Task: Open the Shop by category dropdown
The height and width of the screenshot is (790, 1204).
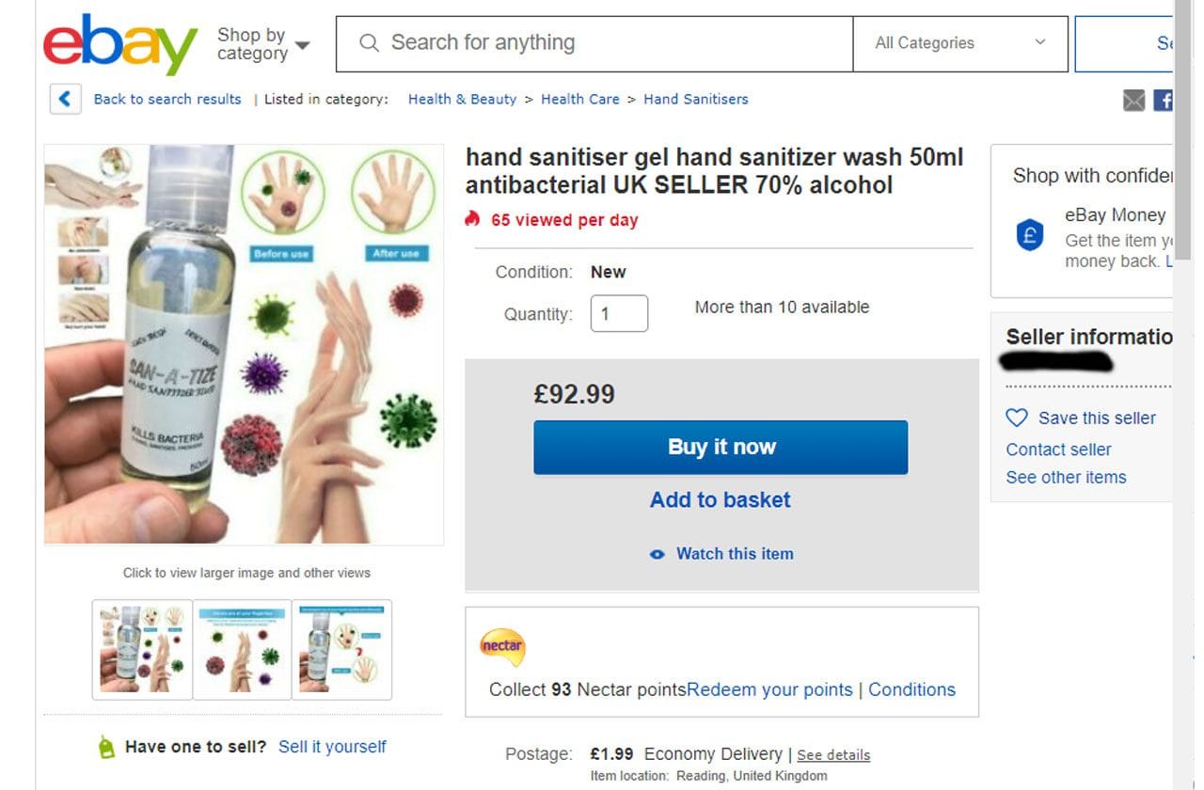Action: [x=262, y=44]
